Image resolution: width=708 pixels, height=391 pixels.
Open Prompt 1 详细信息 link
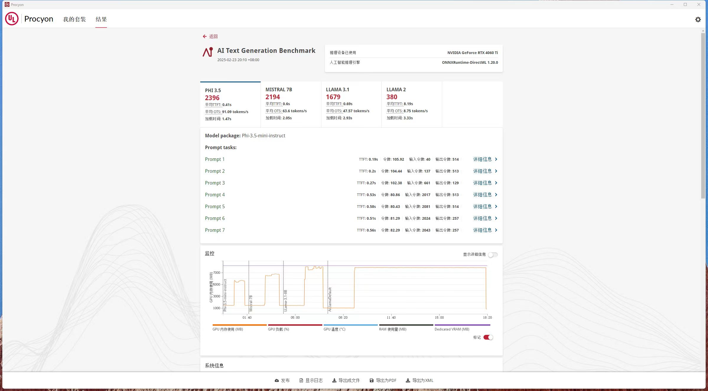[483, 159]
